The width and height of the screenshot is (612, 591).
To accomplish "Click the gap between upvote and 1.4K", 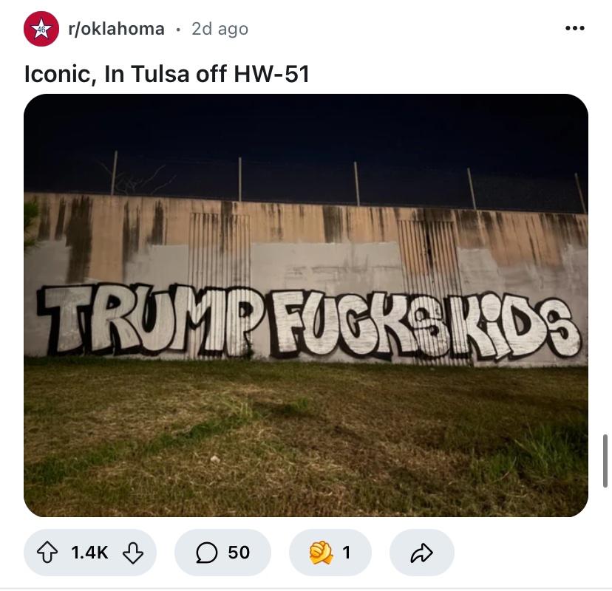I will [x=65, y=553].
